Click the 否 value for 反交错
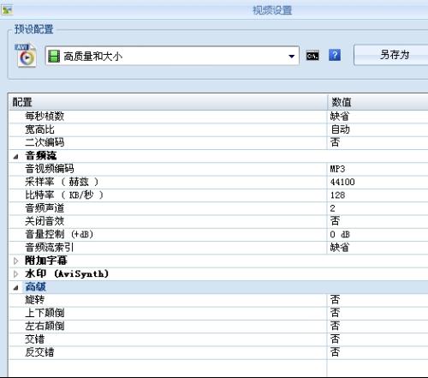This screenshot has width=428, height=378. click(x=335, y=352)
